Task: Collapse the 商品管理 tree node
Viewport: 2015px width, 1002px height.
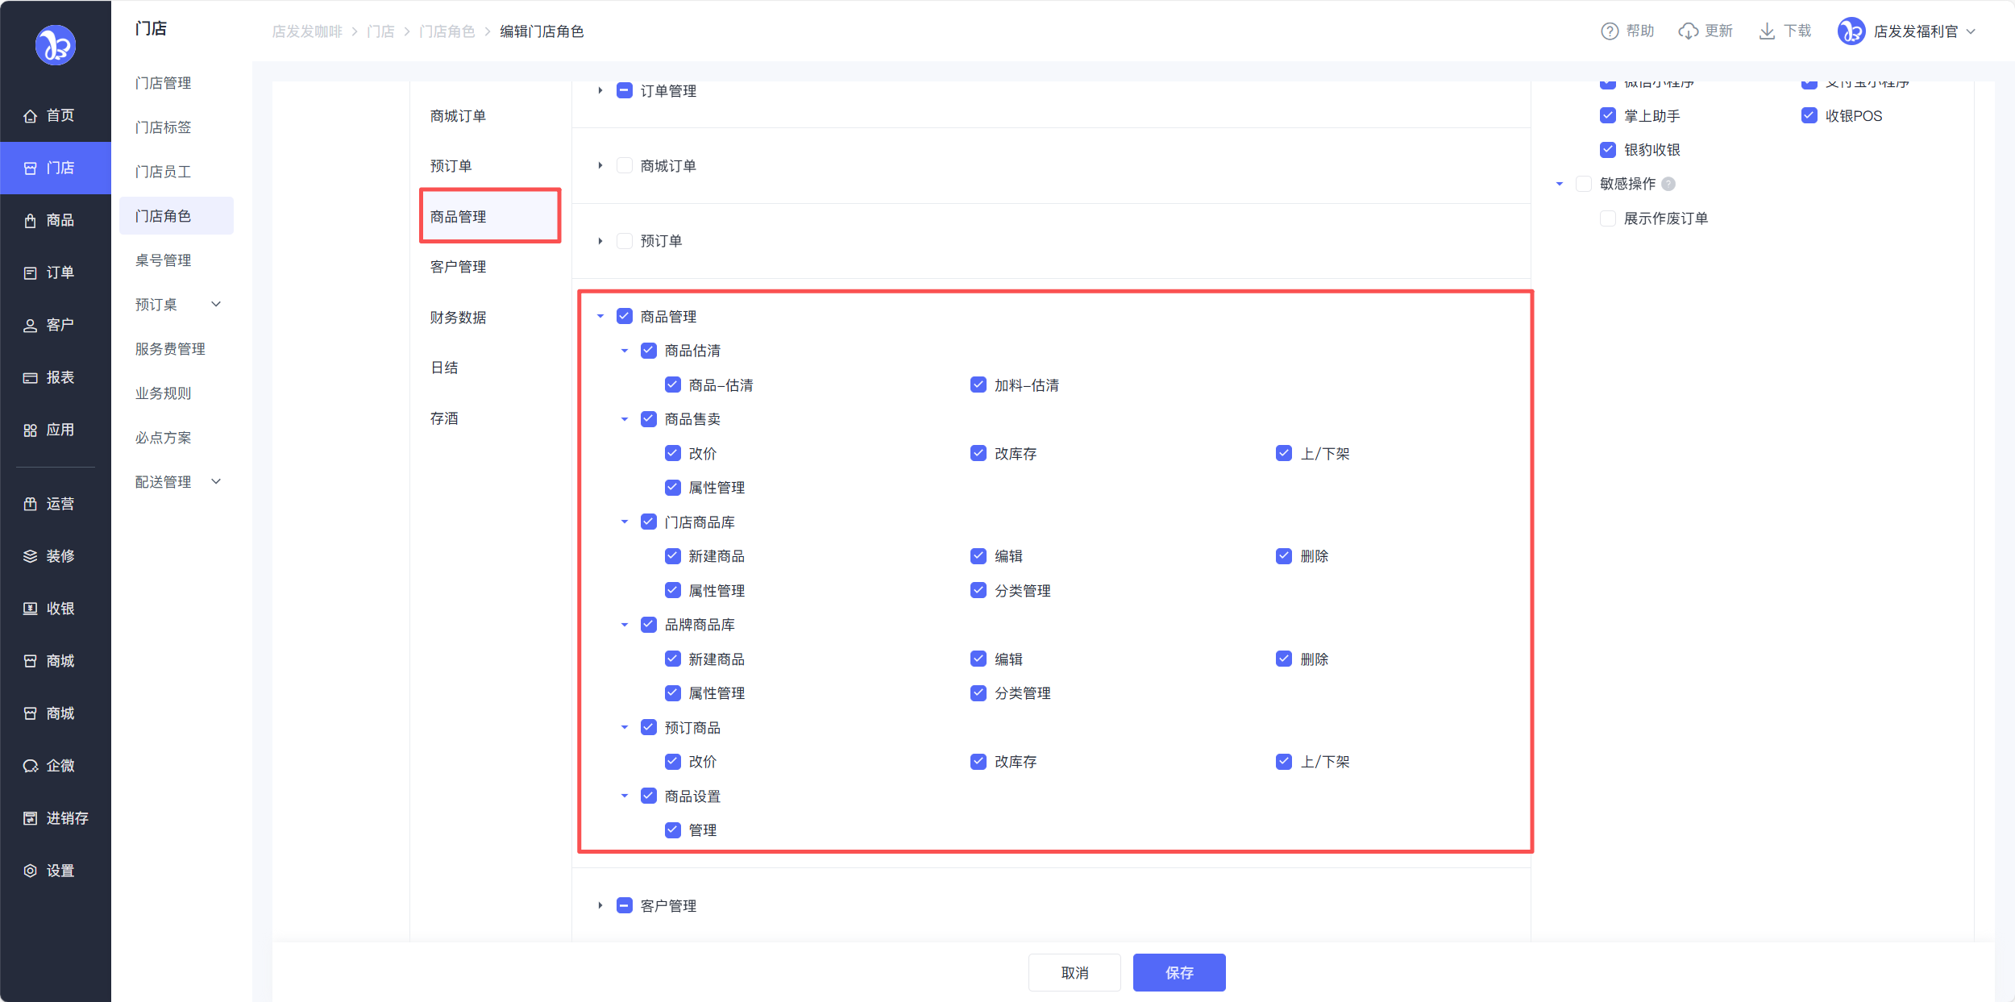Action: click(x=600, y=317)
